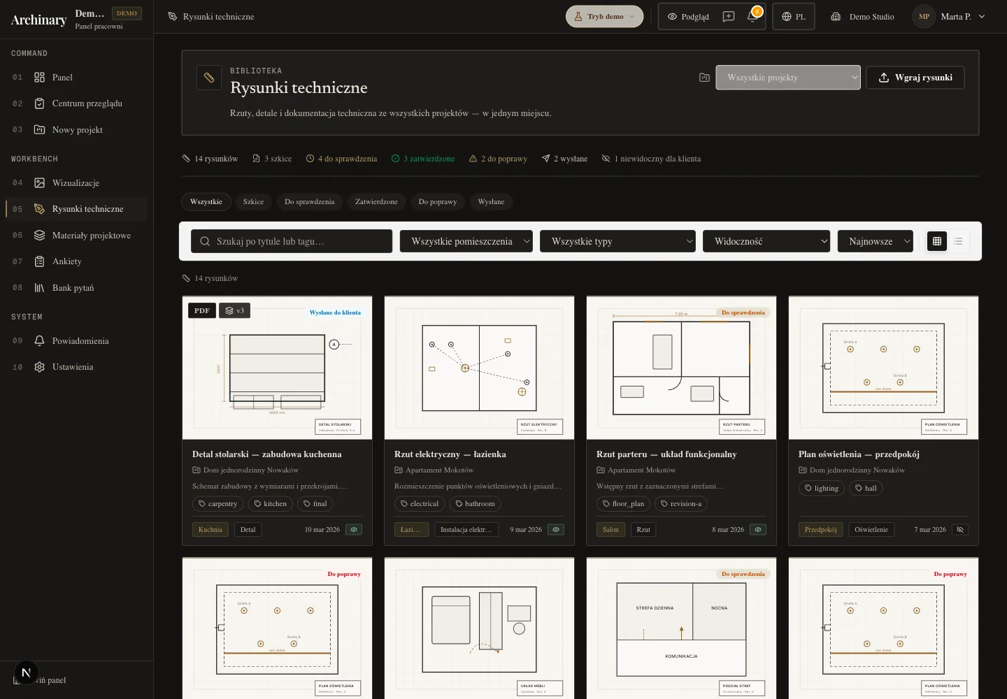The image size is (1007, 699).
Task: Open Centrum przeglądu clipboard icon
Action: coord(39,103)
